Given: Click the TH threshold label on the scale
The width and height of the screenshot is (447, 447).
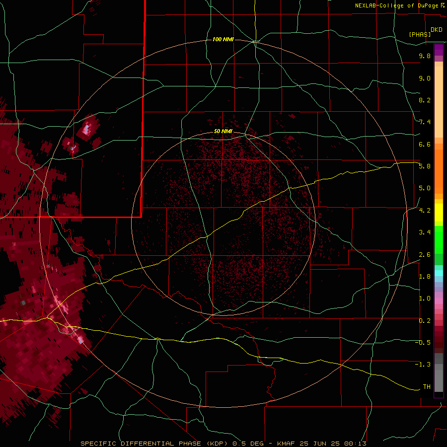Looking at the screenshot, I should click(427, 387).
